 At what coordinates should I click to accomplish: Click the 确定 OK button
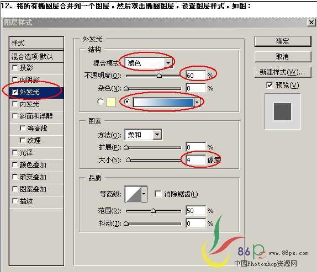pos(282,41)
